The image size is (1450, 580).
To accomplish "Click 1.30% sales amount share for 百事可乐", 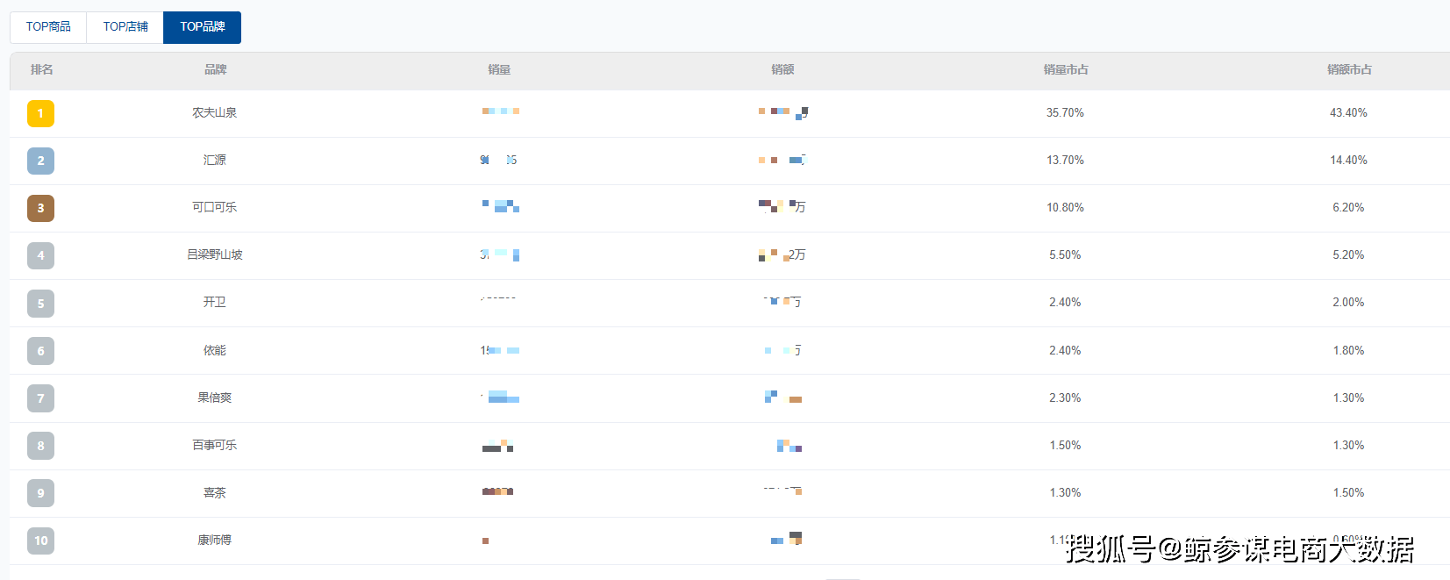I will click(x=1348, y=446).
